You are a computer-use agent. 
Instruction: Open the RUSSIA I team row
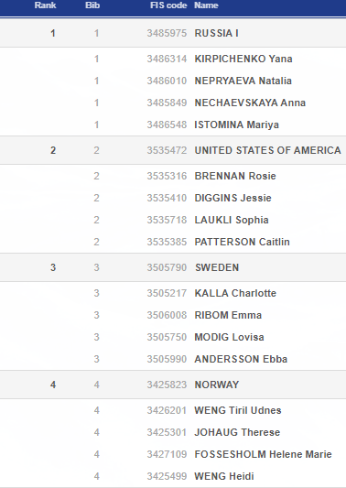tap(173, 33)
